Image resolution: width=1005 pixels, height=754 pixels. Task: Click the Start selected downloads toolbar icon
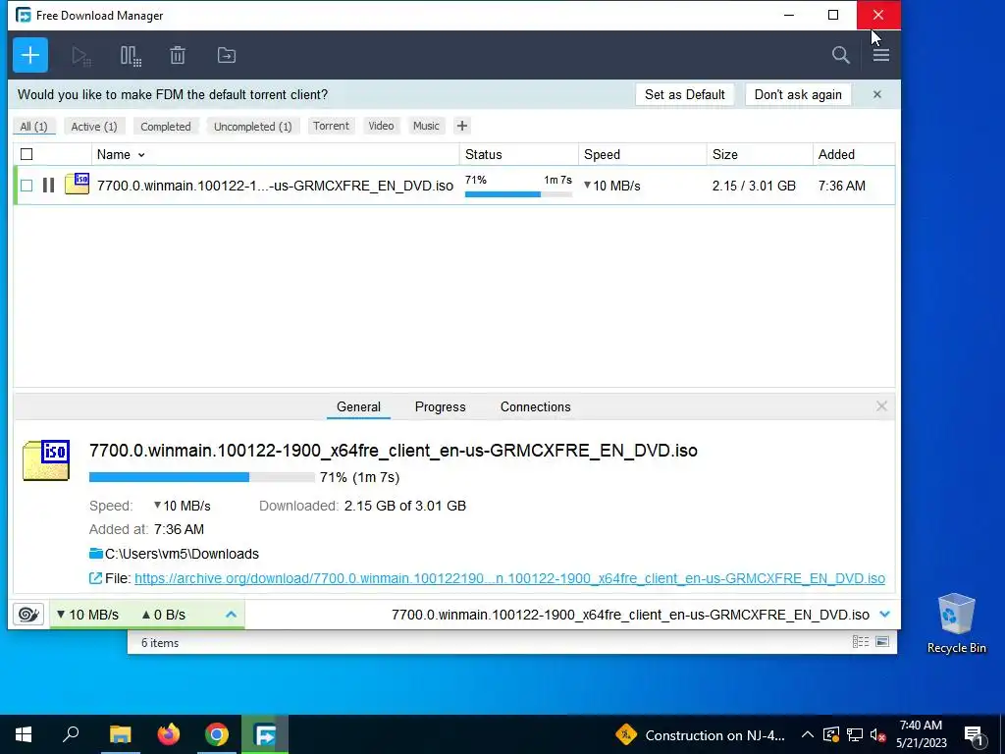[81, 56]
